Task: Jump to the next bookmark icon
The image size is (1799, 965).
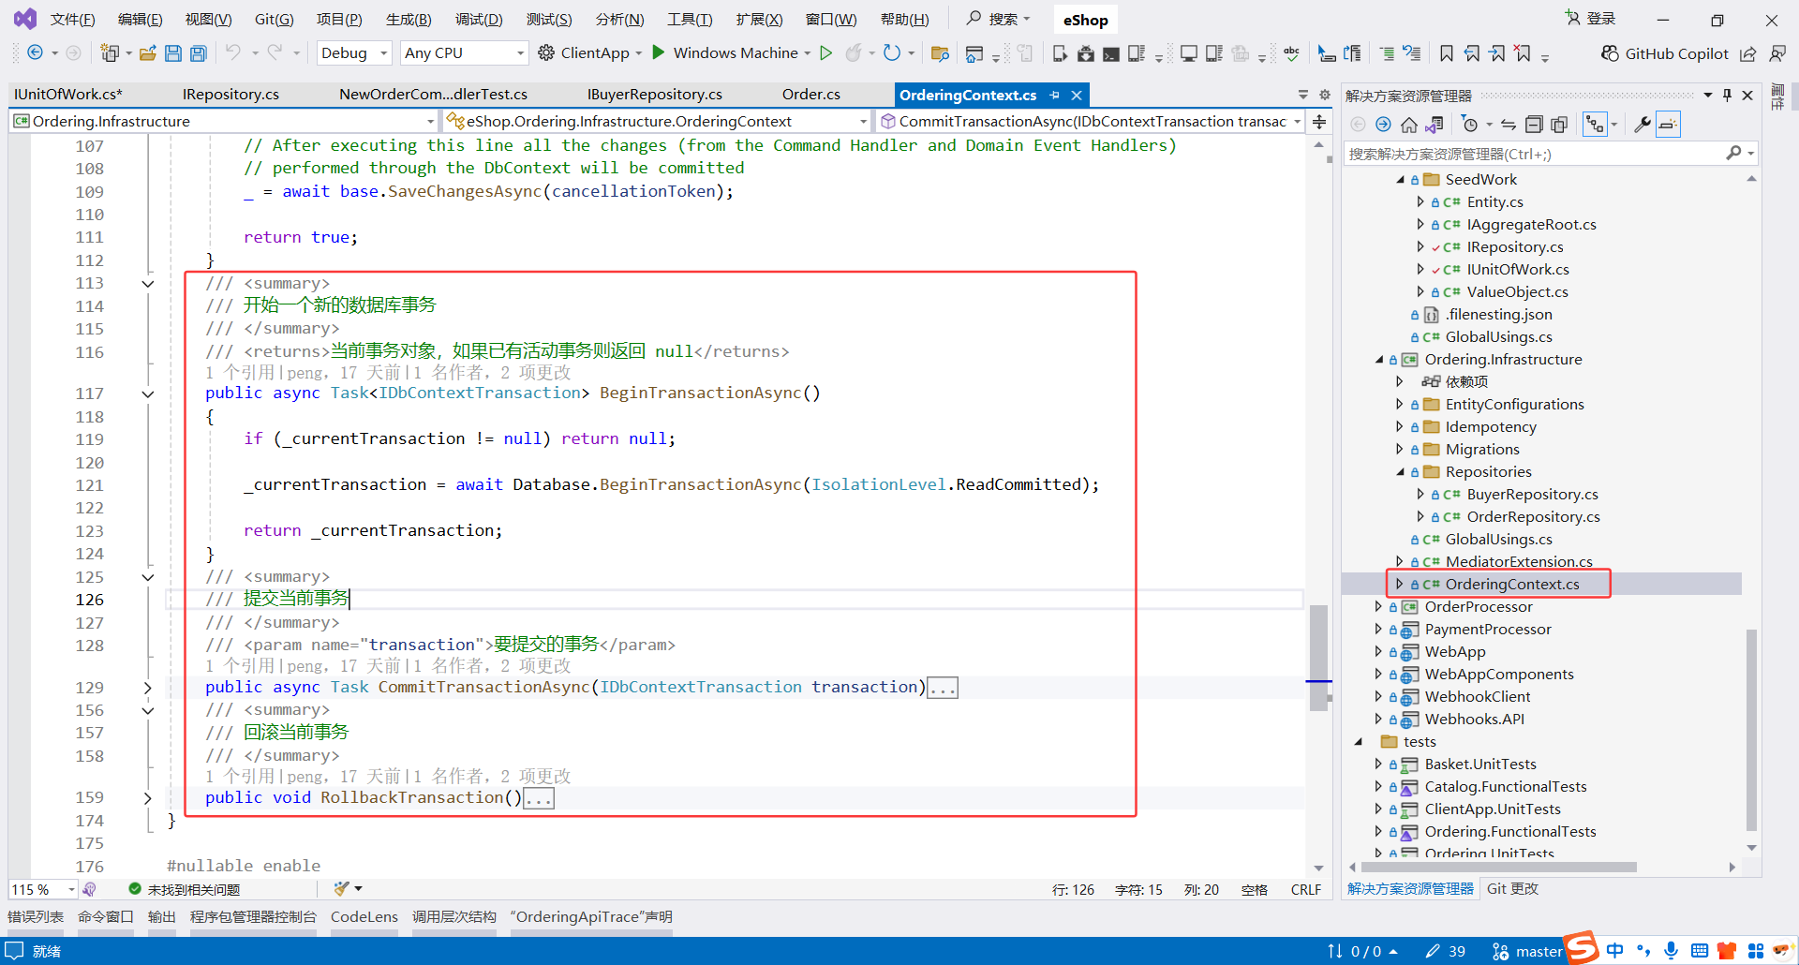Action: tap(1497, 53)
